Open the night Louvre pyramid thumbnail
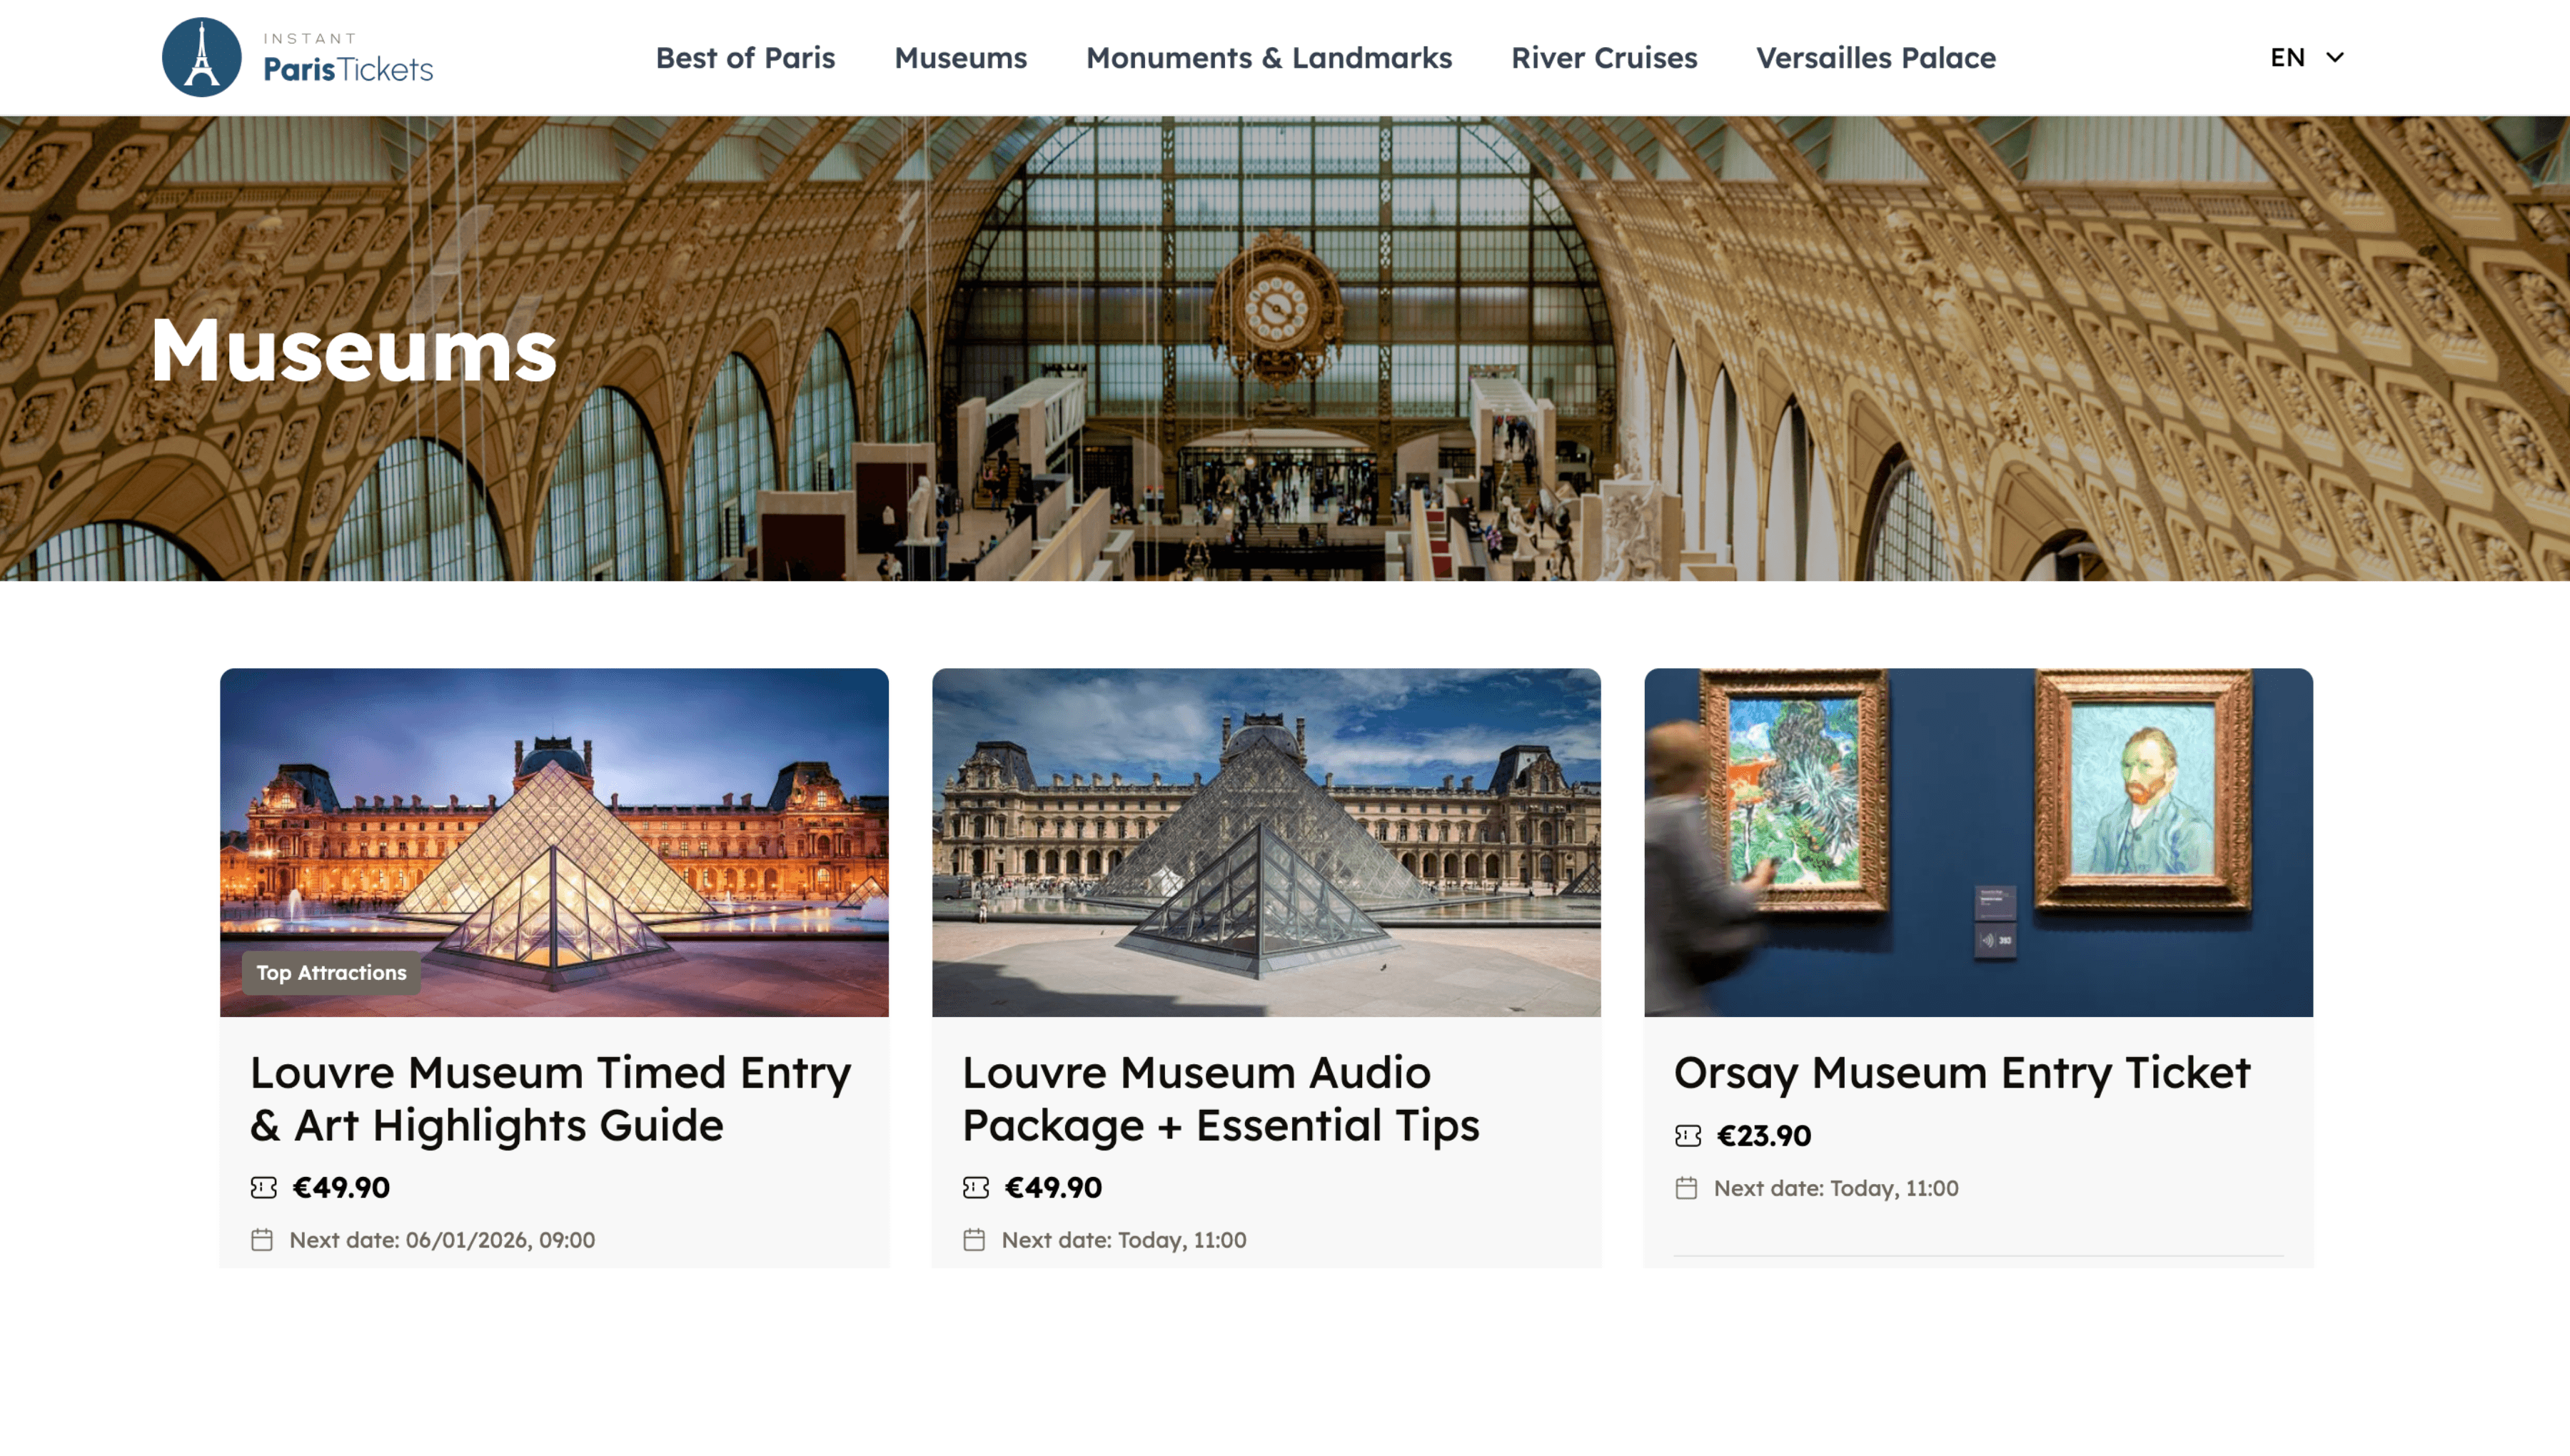The image size is (2570, 1456). (x=554, y=842)
